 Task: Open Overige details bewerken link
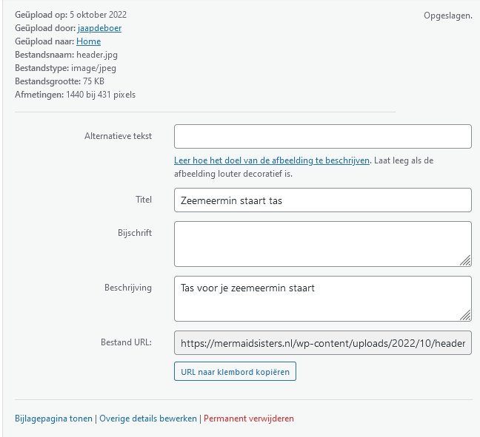[x=148, y=419]
